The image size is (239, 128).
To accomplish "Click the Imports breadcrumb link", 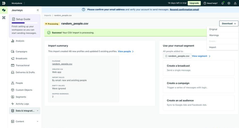I will pyautogui.click(x=48, y=15).
